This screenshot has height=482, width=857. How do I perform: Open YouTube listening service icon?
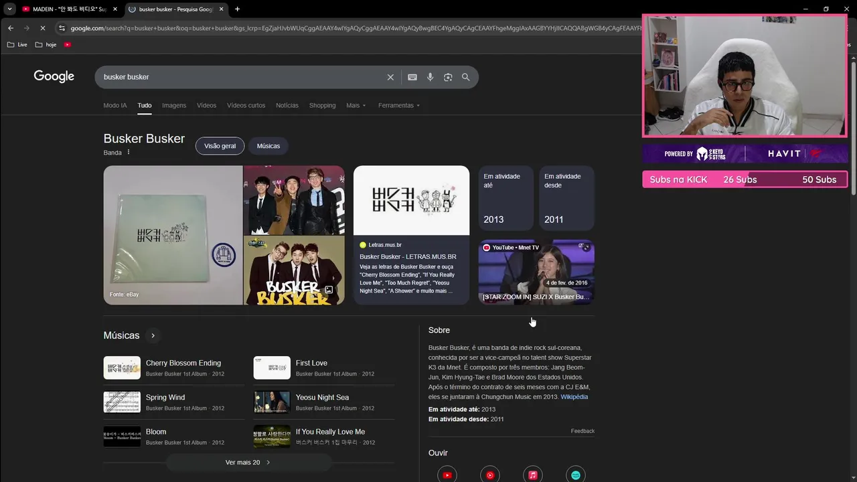tap(447, 475)
